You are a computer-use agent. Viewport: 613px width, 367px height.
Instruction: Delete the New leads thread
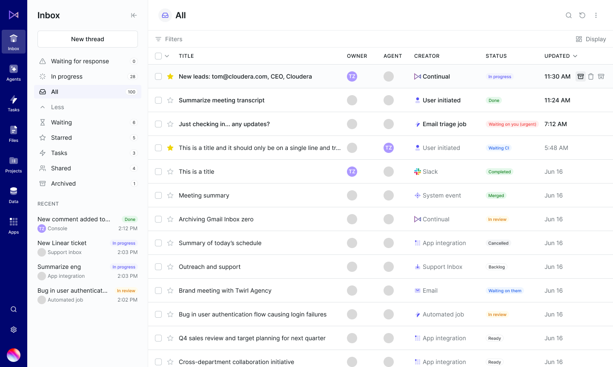591,76
